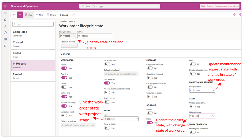Viewport: 243px width, 138px height.
Task: Enable the Ready schedule toggle
Action: point(150,113)
